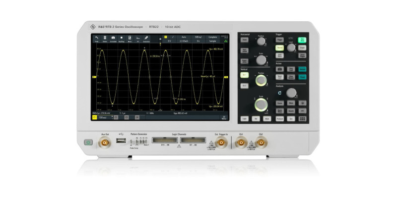
Task: Push the teal Autoset key
Action: (x=302, y=69)
